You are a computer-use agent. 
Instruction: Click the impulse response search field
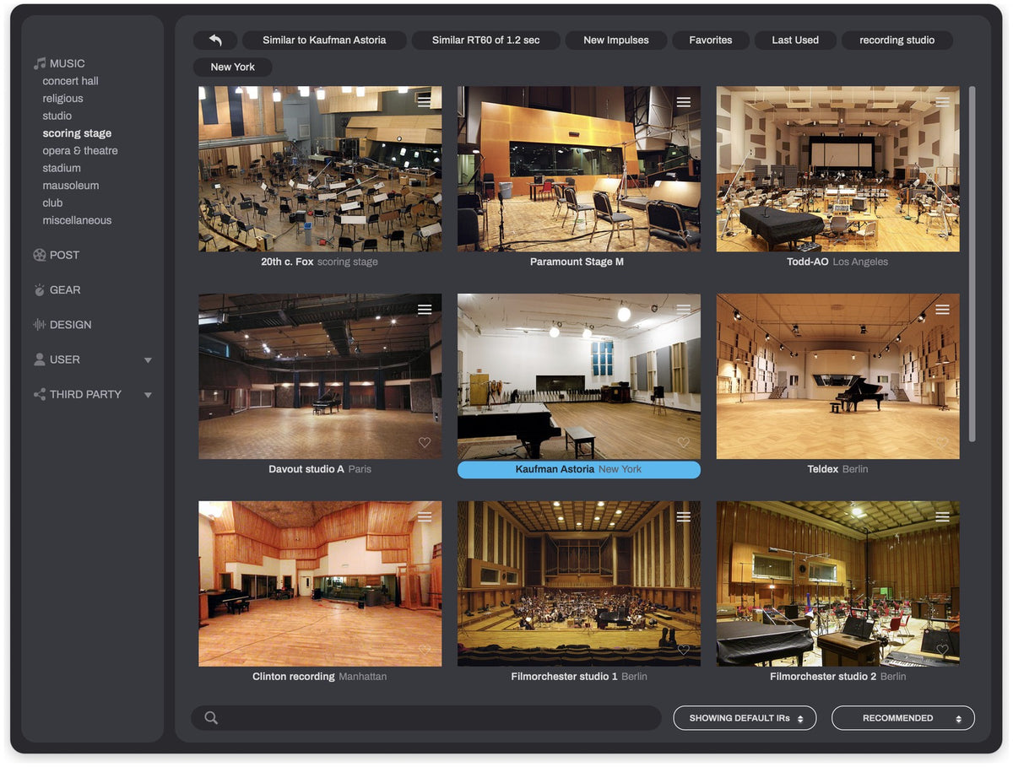point(426,718)
